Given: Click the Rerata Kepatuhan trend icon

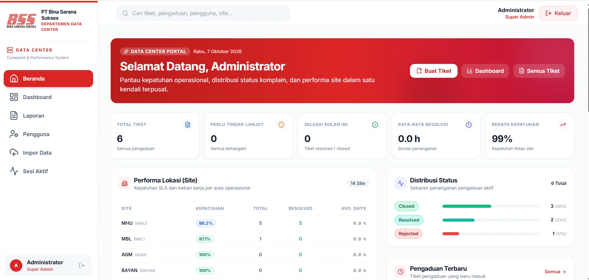Looking at the screenshot, I should click(x=563, y=125).
